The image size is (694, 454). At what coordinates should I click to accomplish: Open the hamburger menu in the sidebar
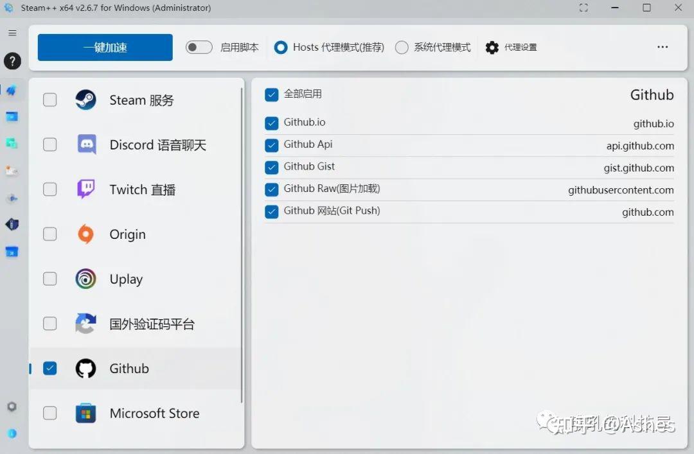point(12,33)
